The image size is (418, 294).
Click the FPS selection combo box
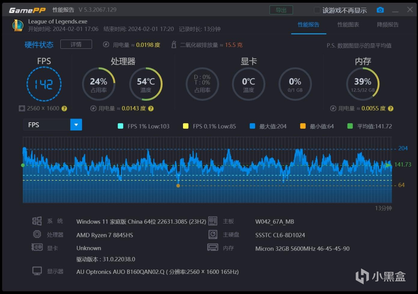[x=53, y=125]
